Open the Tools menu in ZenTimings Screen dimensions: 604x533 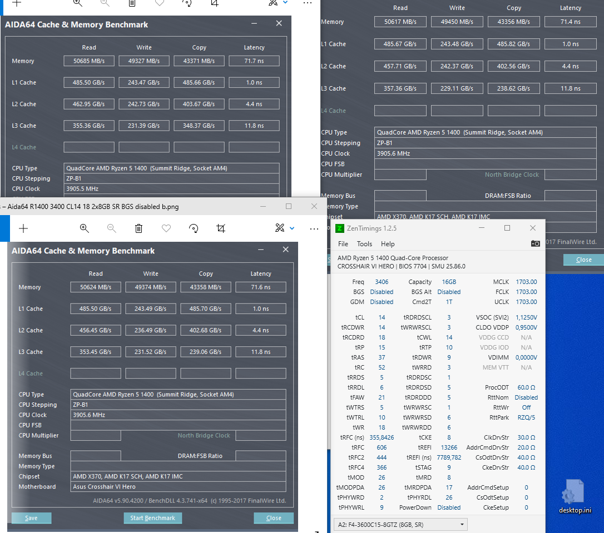(x=364, y=243)
